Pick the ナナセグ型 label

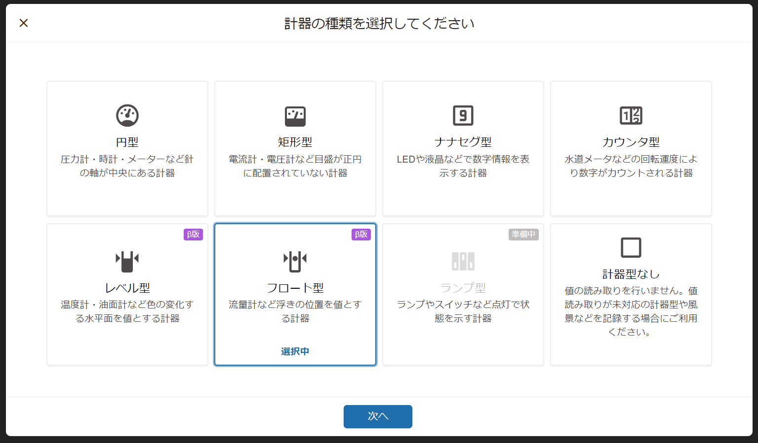pos(463,142)
